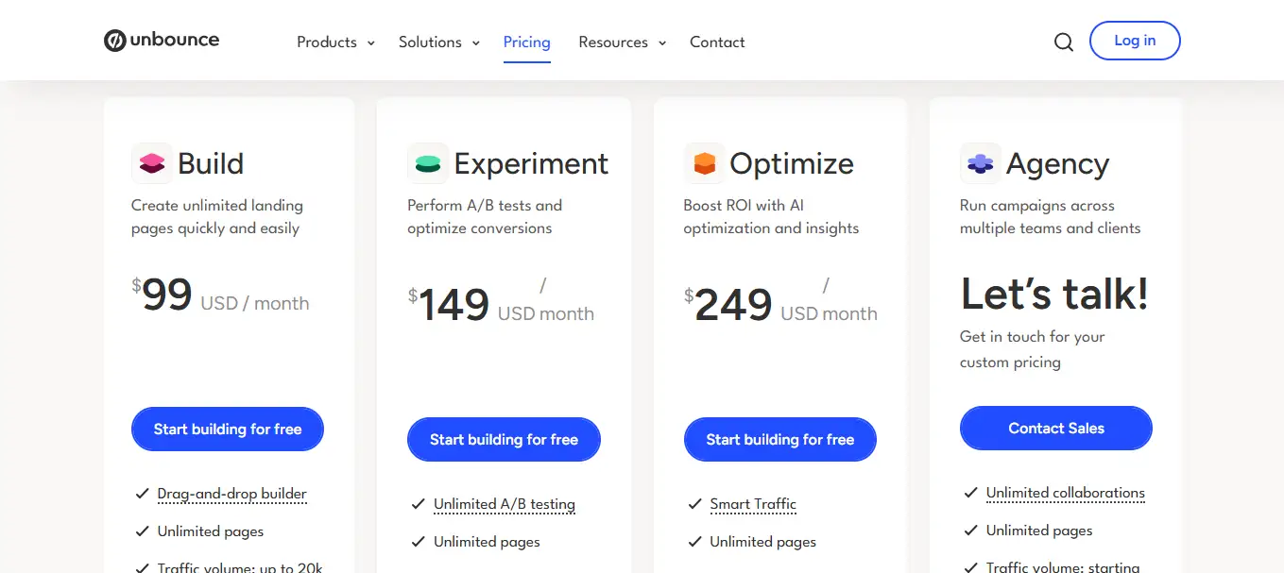This screenshot has height=573, width=1284.
Task: Expand the Products dropdown menu
Action: tap(335, 42)
